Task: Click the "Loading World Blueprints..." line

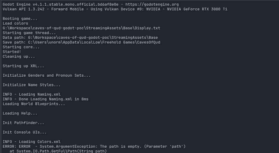Action: [x=34, y=104]
